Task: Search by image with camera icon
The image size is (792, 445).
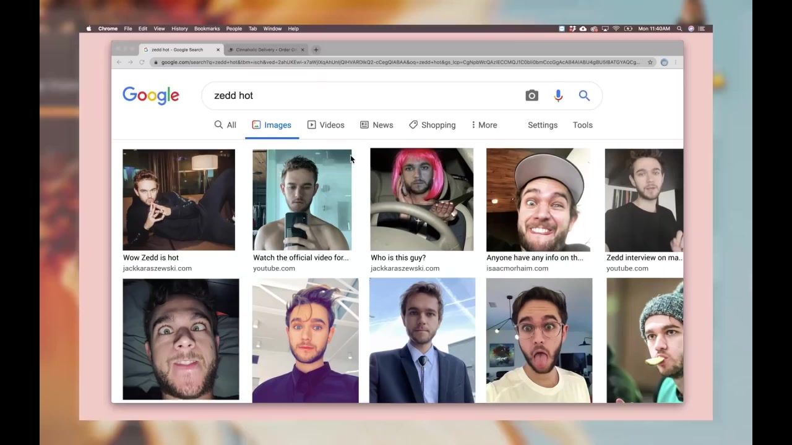Action: coord(532,95)
